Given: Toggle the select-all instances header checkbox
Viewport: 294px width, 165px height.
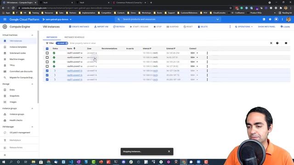Looking at the screenshot, I should (47, 49).
